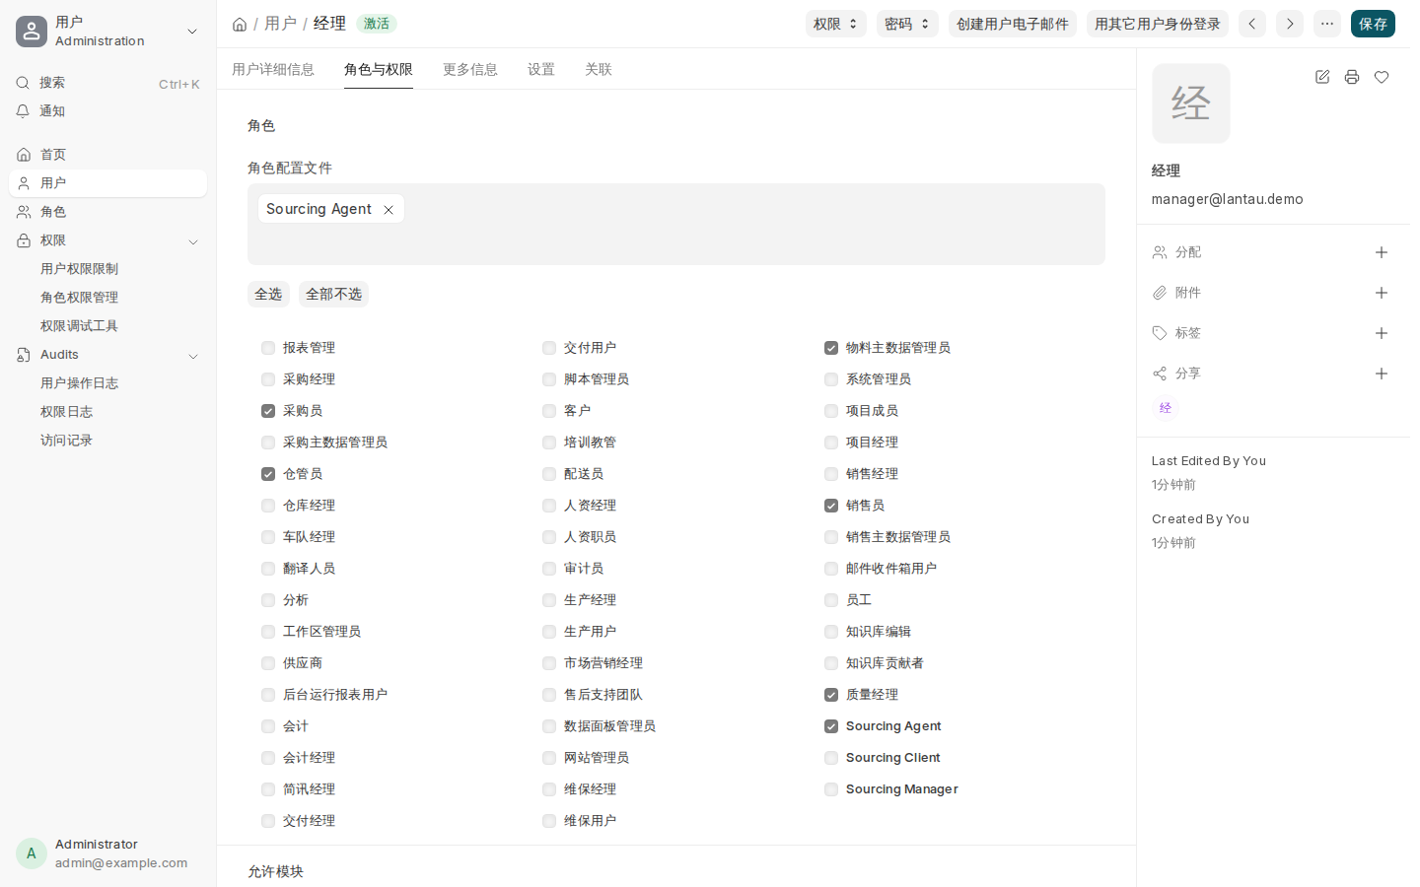1420x887 pixels.
Task: Check the 人资经理 role checkbox
Action: 549,506
